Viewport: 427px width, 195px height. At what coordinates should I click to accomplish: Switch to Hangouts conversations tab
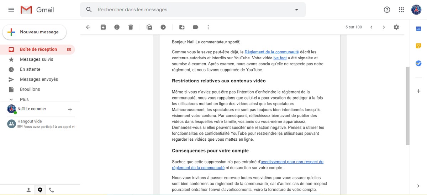click(x=40, y=190)
